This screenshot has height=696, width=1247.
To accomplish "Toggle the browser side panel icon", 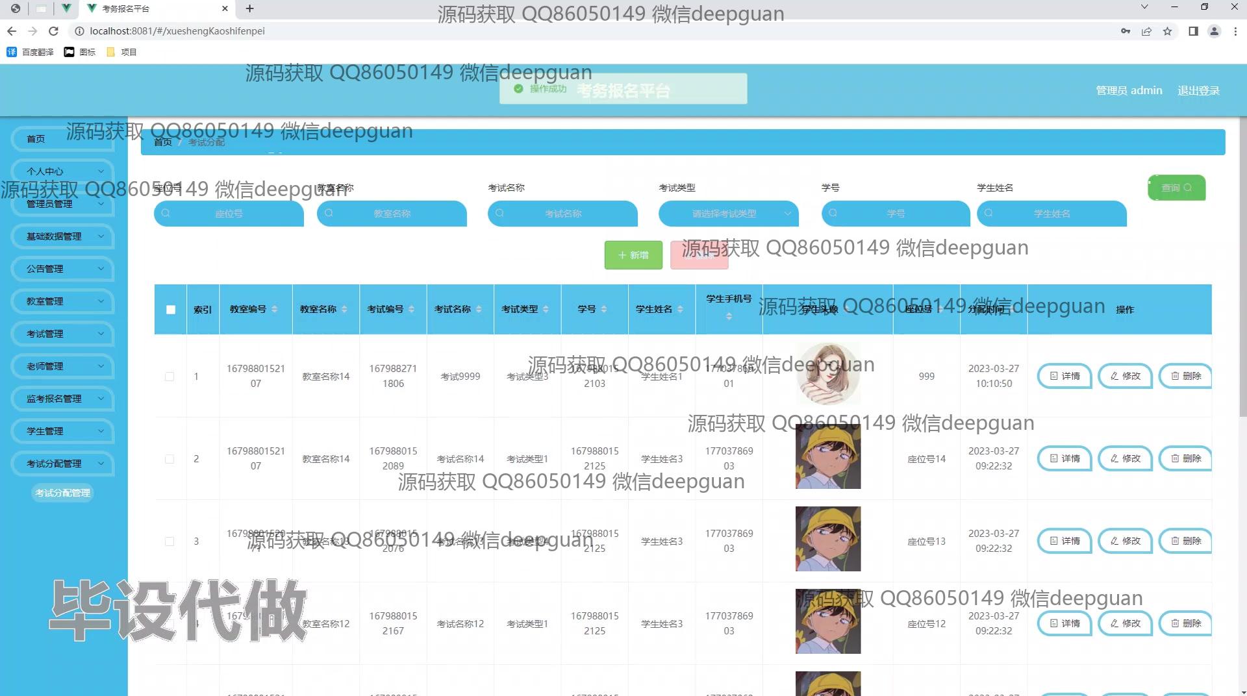I will 1193,31.
